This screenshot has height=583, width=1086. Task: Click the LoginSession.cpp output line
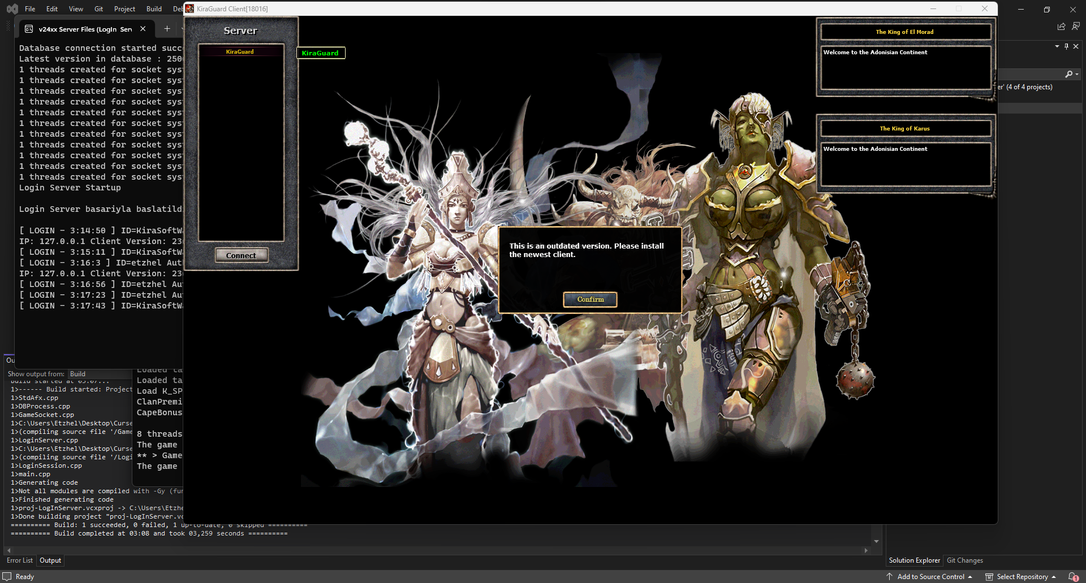click(46, 465)
